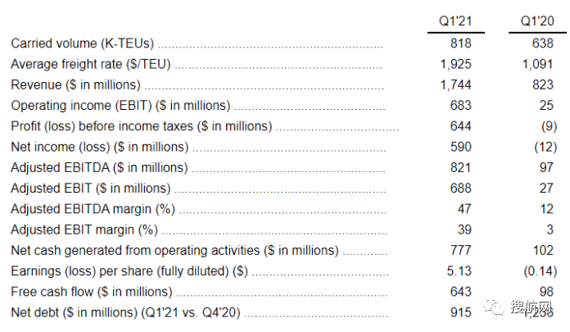Select the Adjusted EBIT value 688
Image resolution: width=570 pixels, height=332 pixels.
[x=461, y=188]
